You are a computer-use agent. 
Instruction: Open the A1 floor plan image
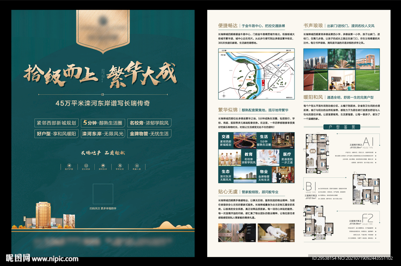318,153
